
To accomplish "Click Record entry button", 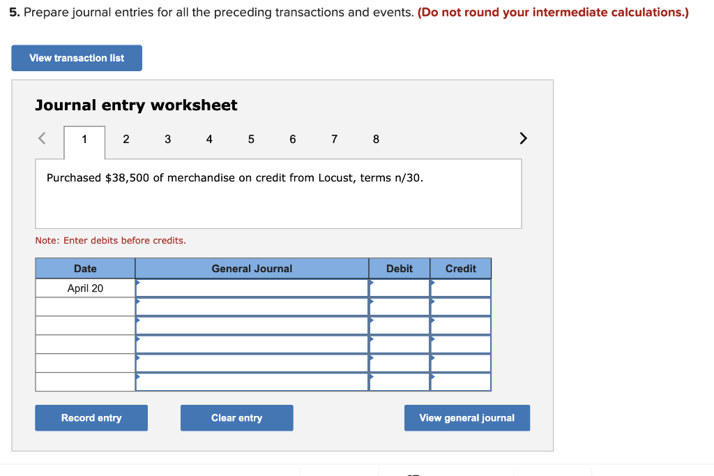I will (91, 417).
